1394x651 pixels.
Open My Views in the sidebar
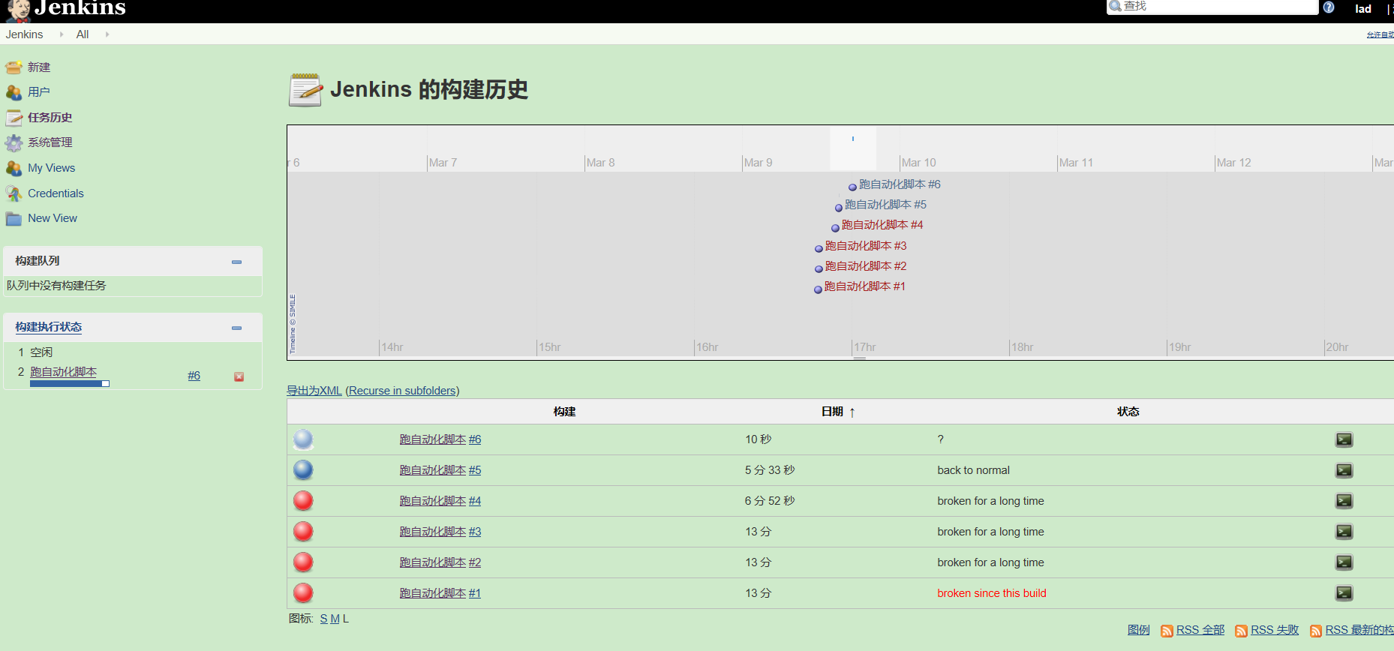(x=52, y=168)
